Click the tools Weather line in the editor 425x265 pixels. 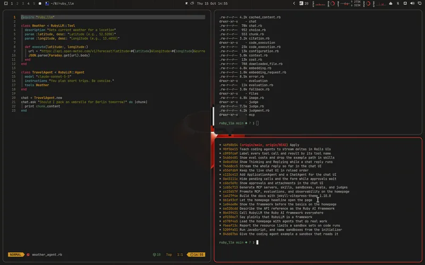[37, 85]
